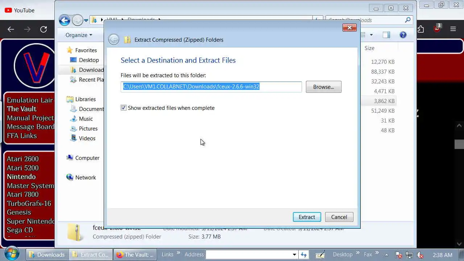This screenshot has width=464, height=261.
Task: Expand the taskbar Address dropdown arrow
Action: click(x=294, y=254)
